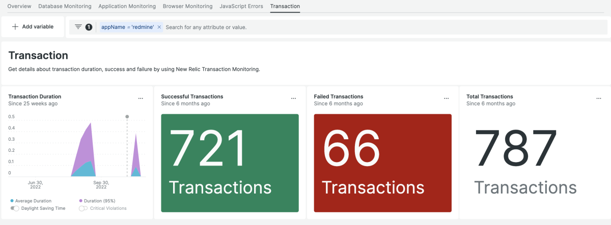
Task: Toggle the Daylight Saving Time switch
Action: click(x=14, y=208)
